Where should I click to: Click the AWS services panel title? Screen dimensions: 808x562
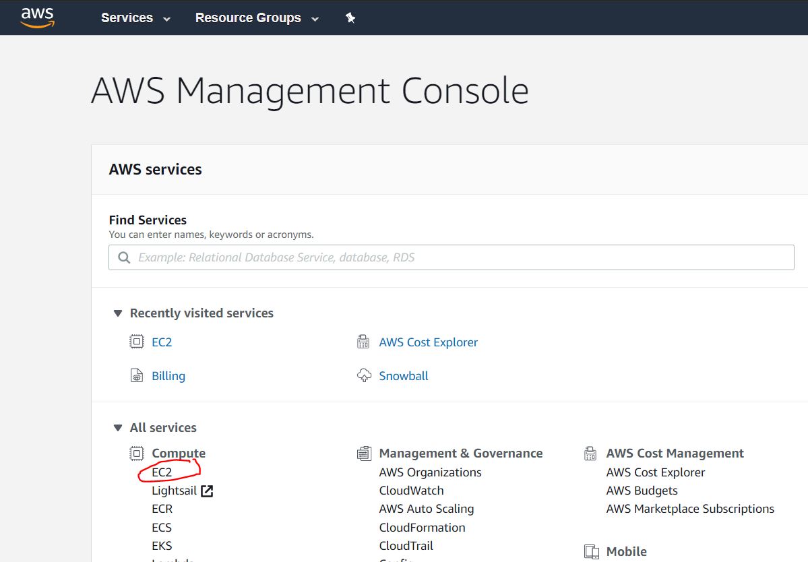155,169
